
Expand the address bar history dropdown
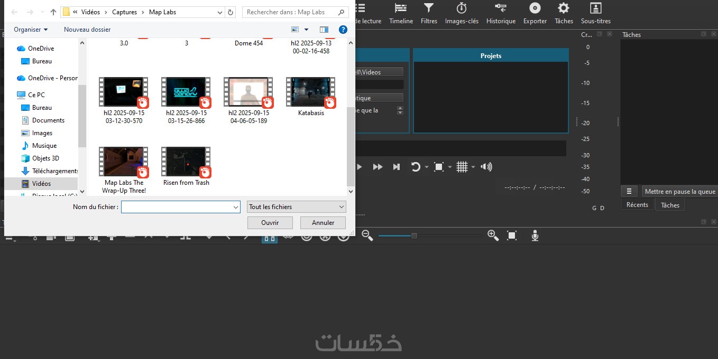pos(220,12)
